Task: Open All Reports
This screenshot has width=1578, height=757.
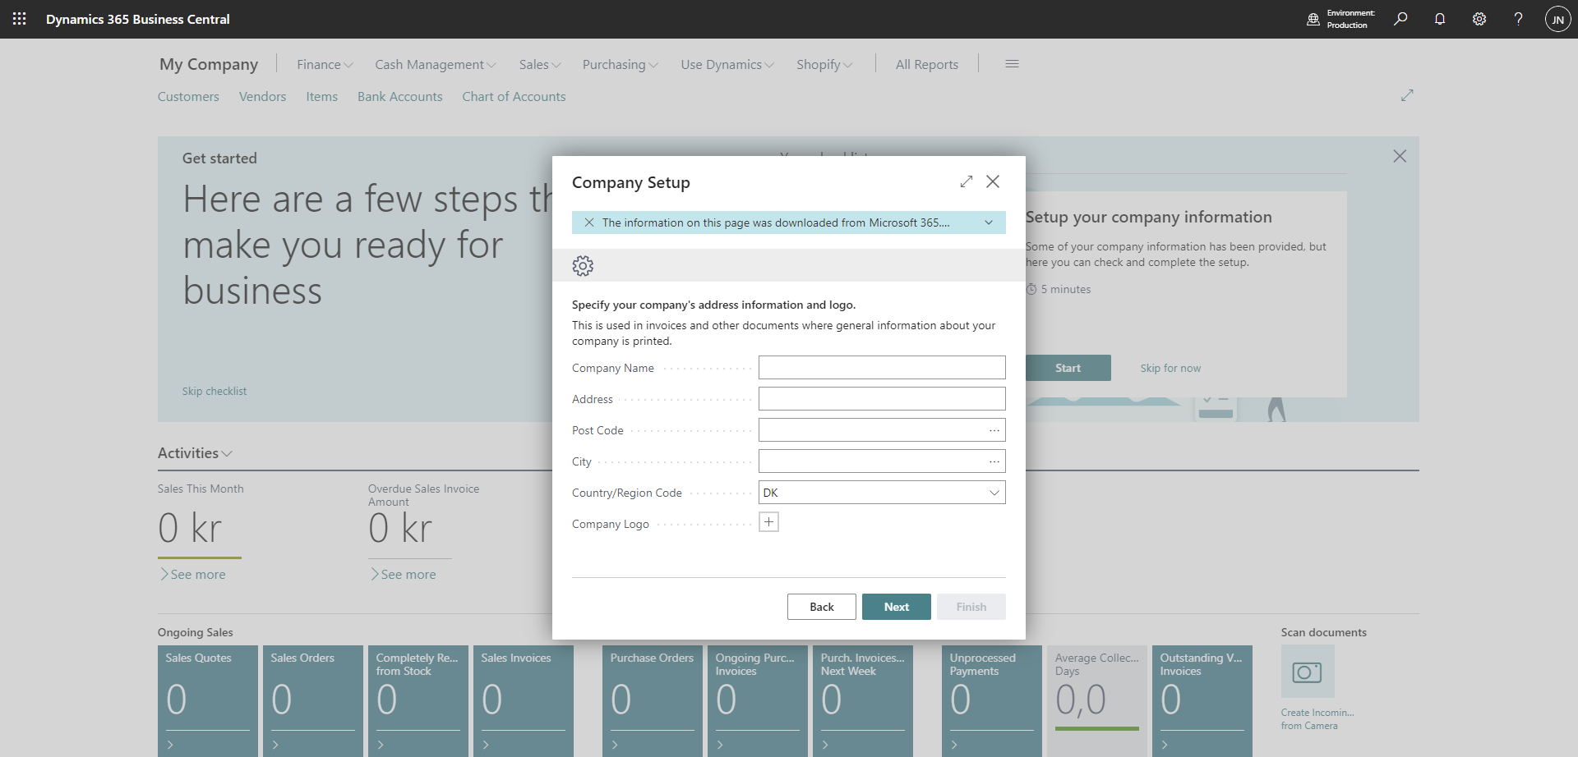Action: click(x=927, y=64)
